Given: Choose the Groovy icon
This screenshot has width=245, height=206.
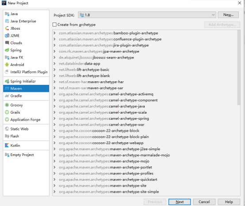Looking at the screenshot, I should [7, 105].
